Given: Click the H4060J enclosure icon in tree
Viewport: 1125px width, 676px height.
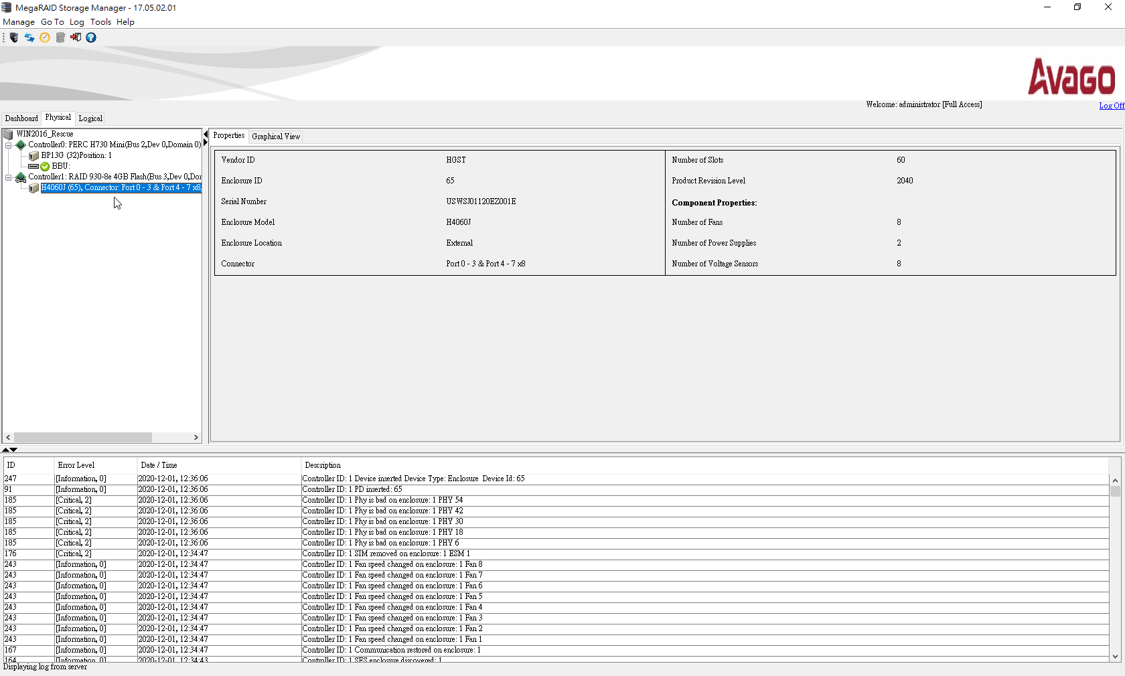Looking at the screenshot, I should click(x=33, y=188).
